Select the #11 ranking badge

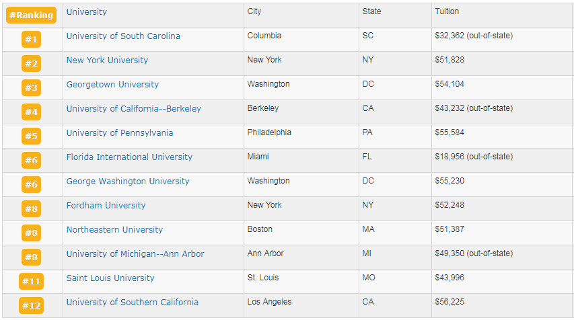tap(32, 282)
